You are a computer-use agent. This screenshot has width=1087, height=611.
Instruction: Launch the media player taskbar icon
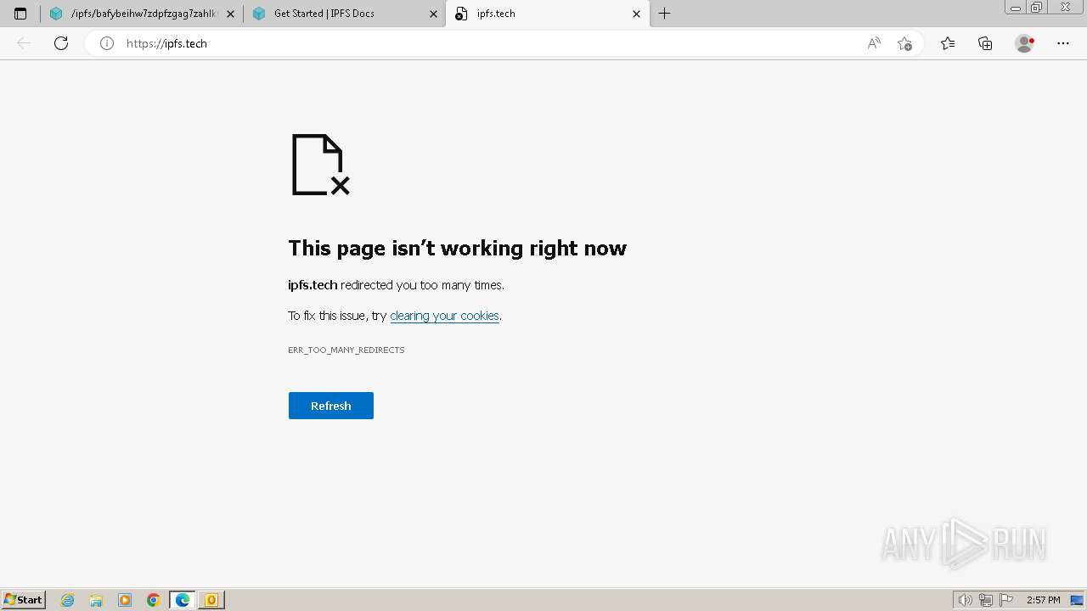125,600
